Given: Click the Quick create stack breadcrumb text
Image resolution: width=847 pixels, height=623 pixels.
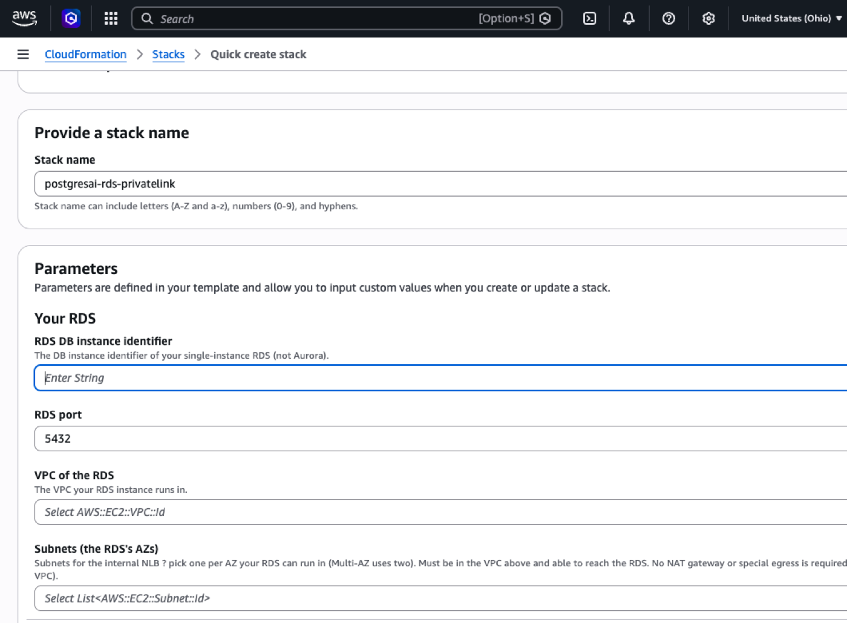Looking at the screenshot, I should (x=258, y=54).
